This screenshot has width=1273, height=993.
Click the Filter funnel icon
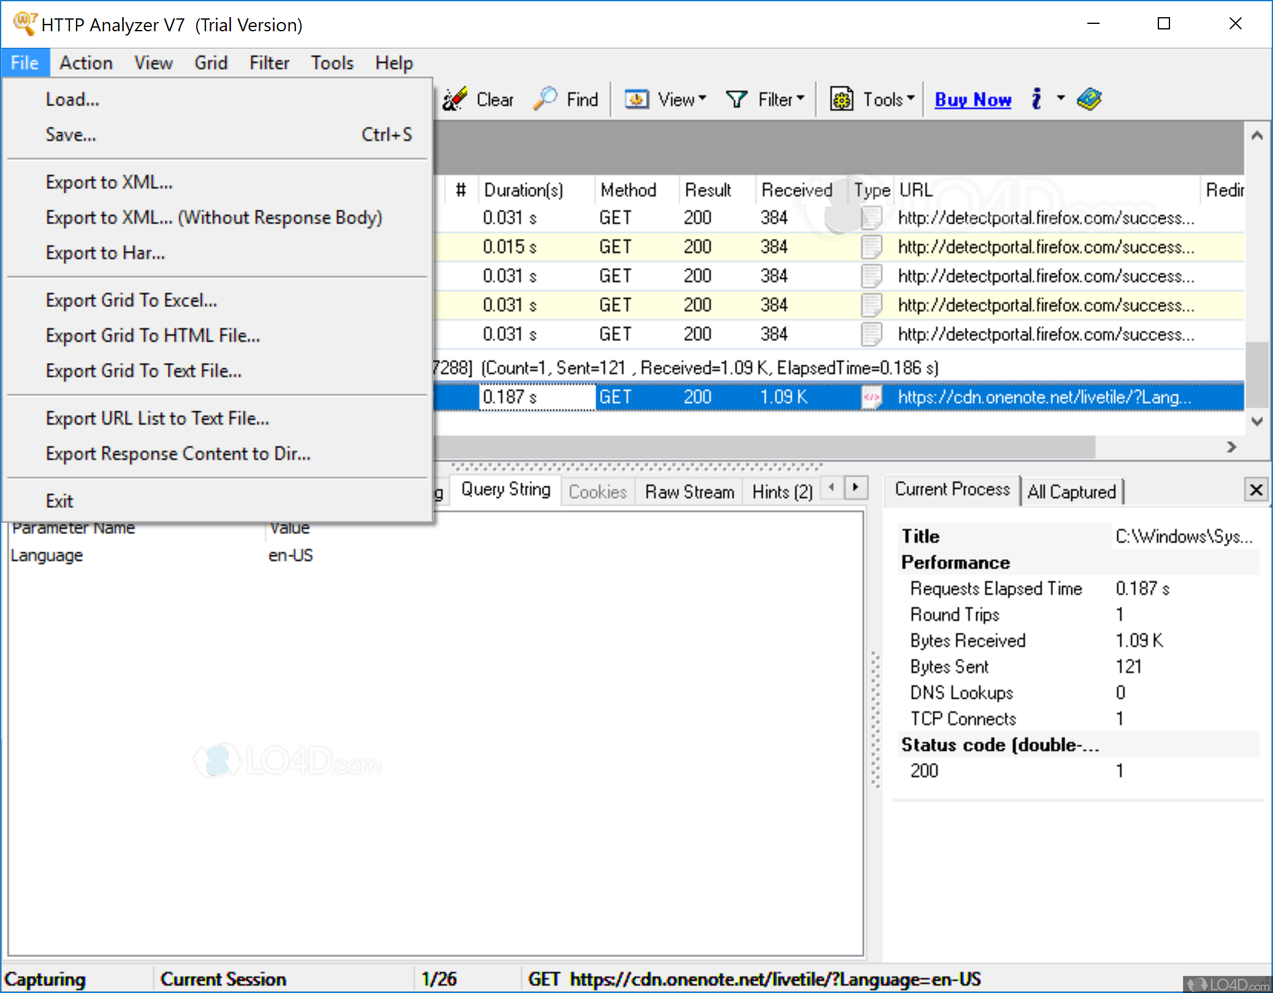click(737, 99)
